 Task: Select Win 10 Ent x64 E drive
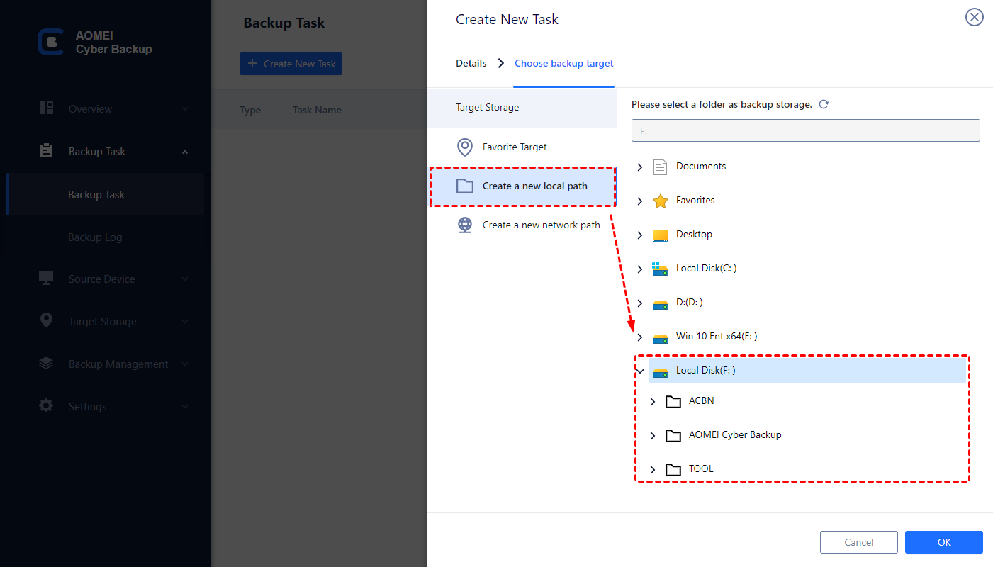pos(716,337)
